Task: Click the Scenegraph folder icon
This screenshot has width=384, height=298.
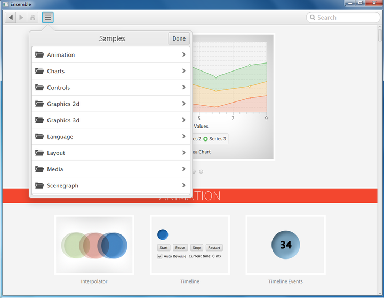Action: (39, 185)
